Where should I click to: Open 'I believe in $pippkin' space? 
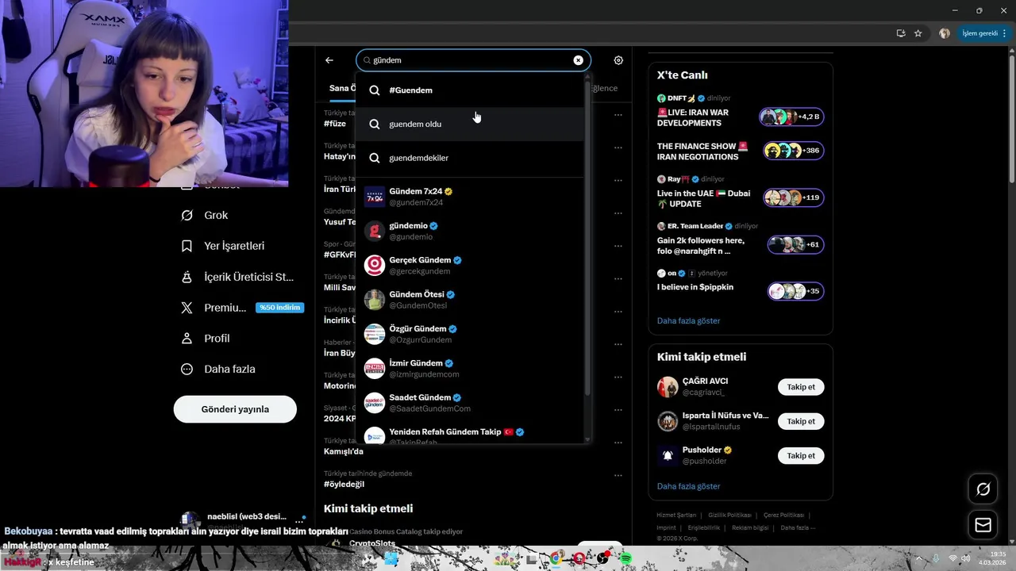click(695, 287)
